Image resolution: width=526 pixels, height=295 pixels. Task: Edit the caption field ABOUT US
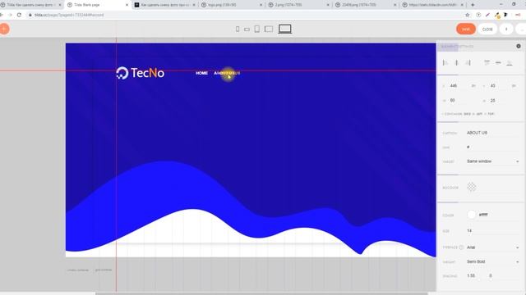pos(492,133)
